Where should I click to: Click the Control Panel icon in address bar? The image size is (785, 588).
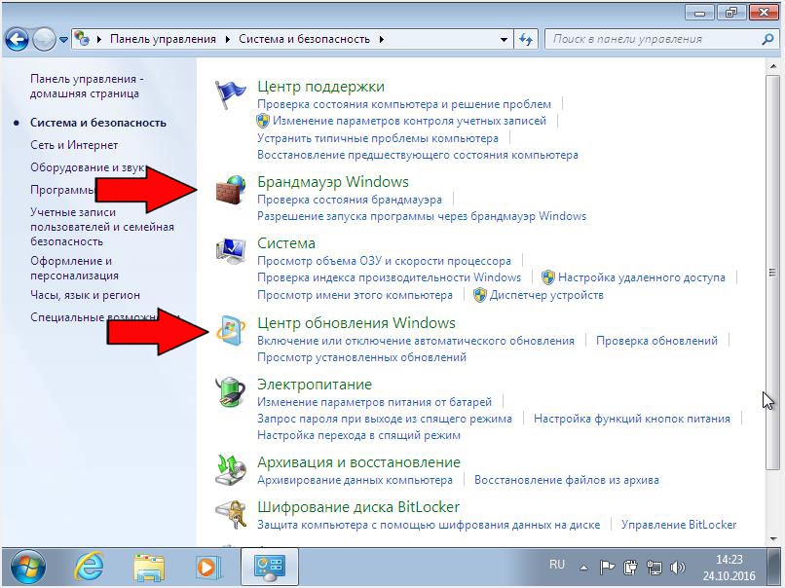pyautogui.click(x=83, y=39)
